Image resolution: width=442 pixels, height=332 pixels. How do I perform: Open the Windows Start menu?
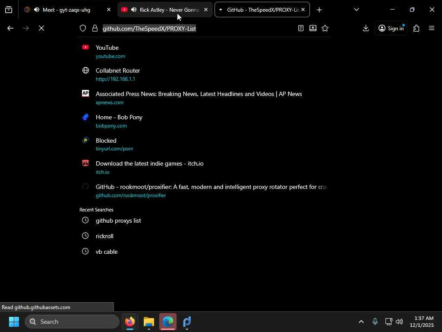pyautogui.click(x=14, y=322)
